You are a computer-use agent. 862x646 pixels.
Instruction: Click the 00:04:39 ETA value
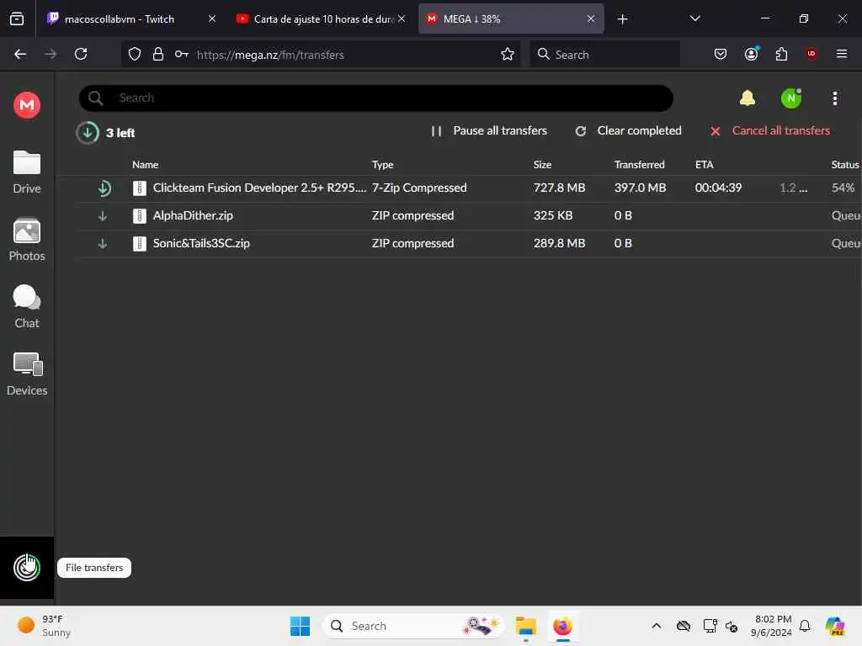[x=718, y=188]
